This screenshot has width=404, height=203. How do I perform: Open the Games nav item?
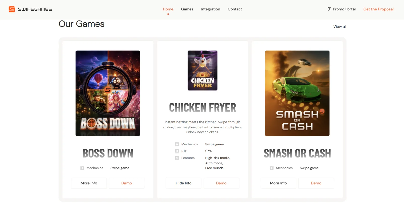click(187, 9)
